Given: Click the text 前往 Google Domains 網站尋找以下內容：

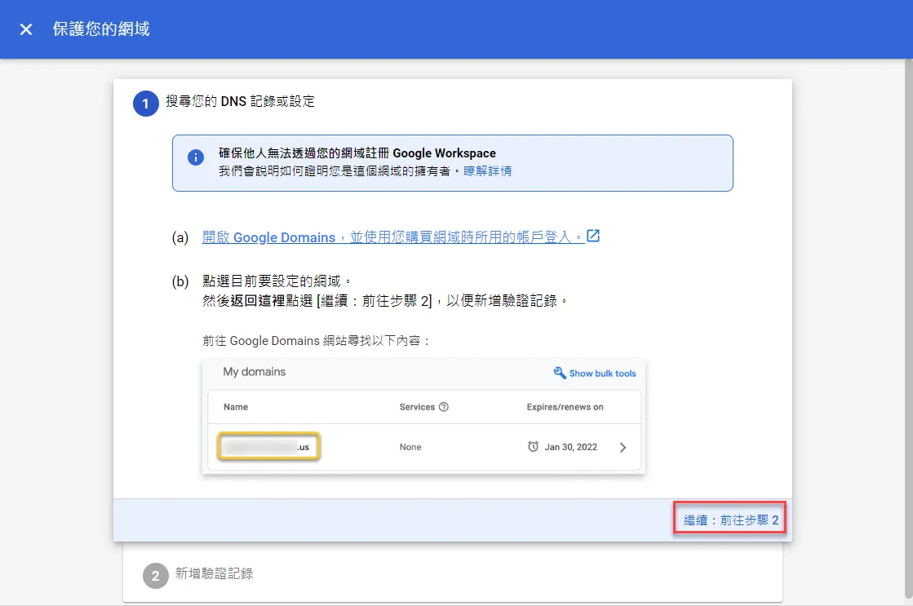Looking at the screenshot, I should (x=317, y=341).
